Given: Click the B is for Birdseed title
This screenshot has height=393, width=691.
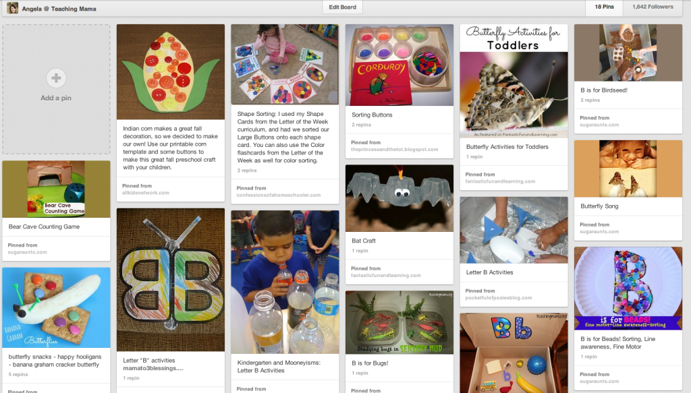Looking at the screenshot, I should click(x=604, y=90).
